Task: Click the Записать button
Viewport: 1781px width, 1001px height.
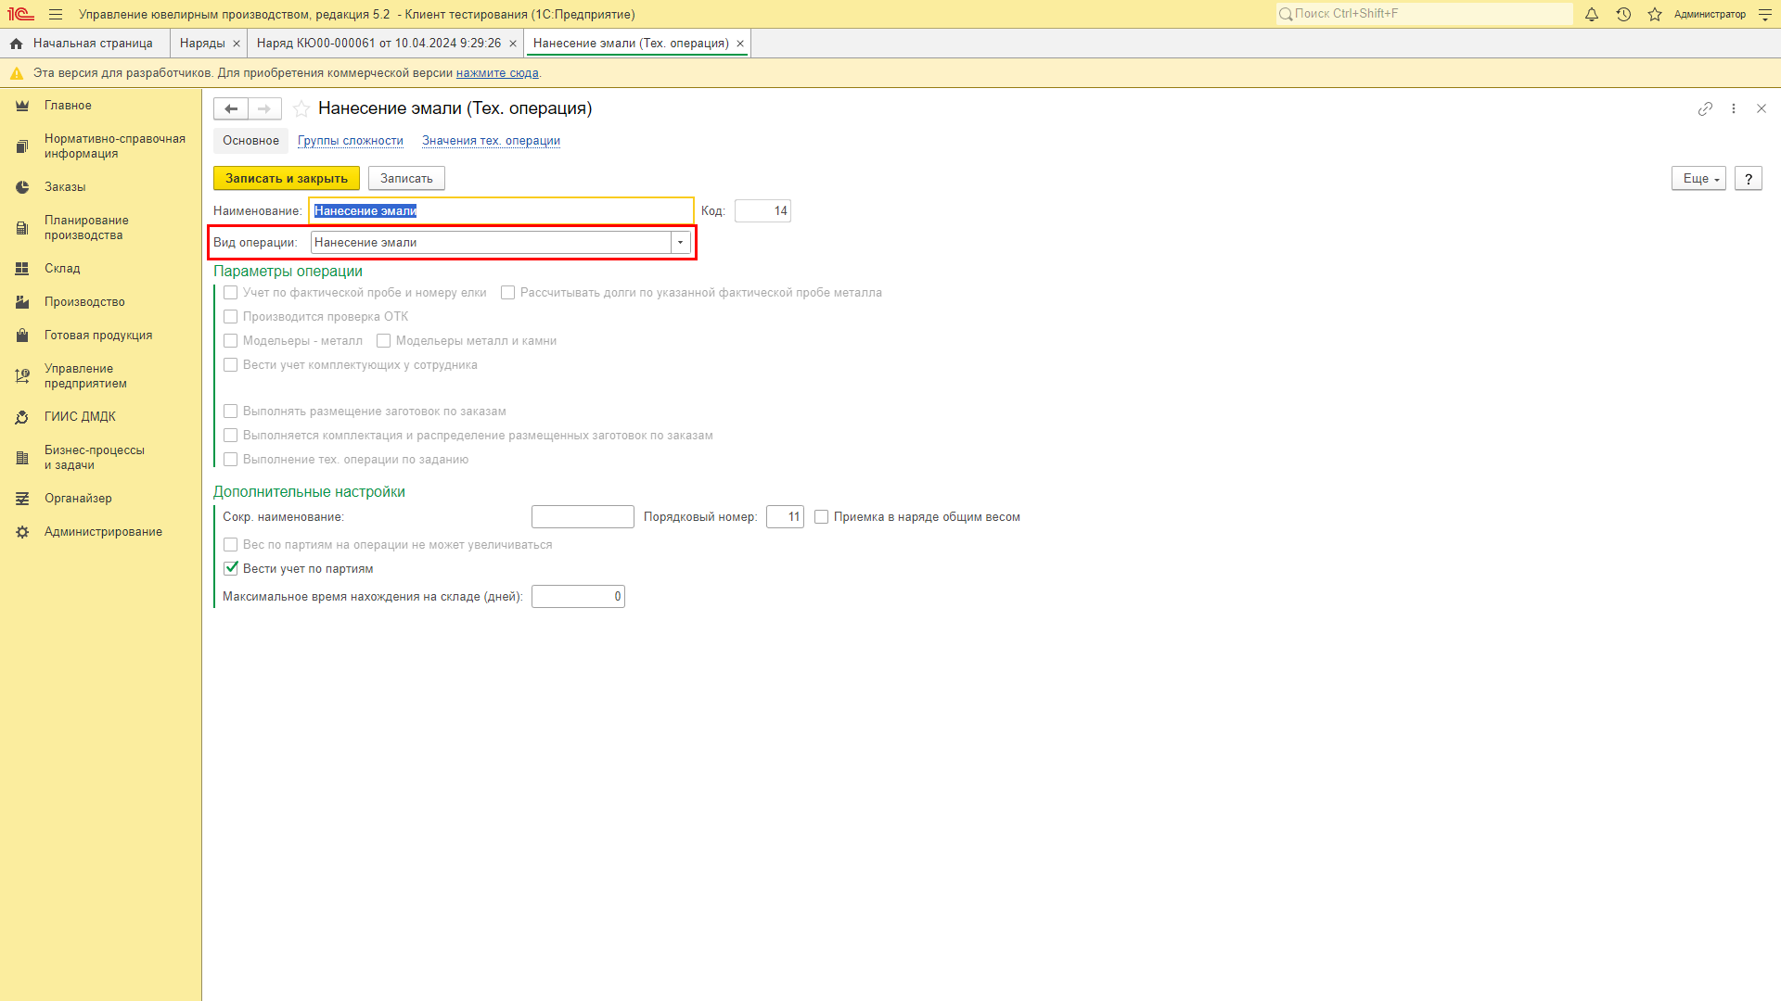Action: click(x=406, y=179)
